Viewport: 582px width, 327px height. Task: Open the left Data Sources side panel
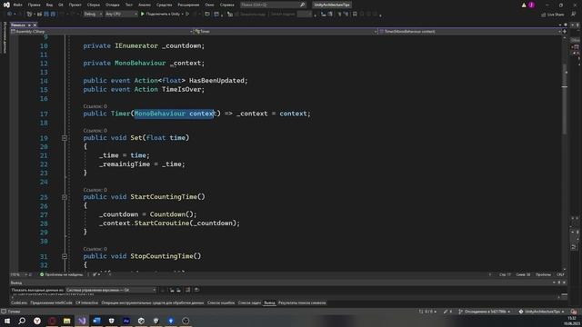click(x=5, y=38)
